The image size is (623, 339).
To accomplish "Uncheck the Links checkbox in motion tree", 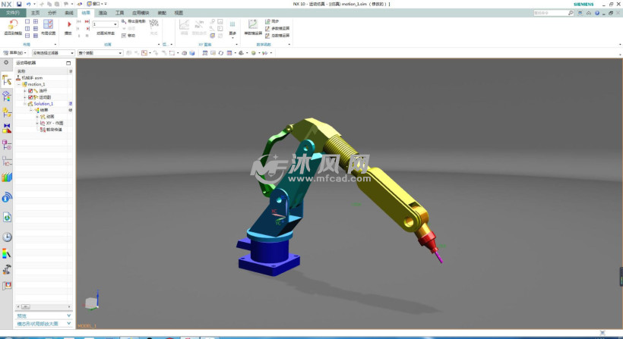I will tap(30, 91).
